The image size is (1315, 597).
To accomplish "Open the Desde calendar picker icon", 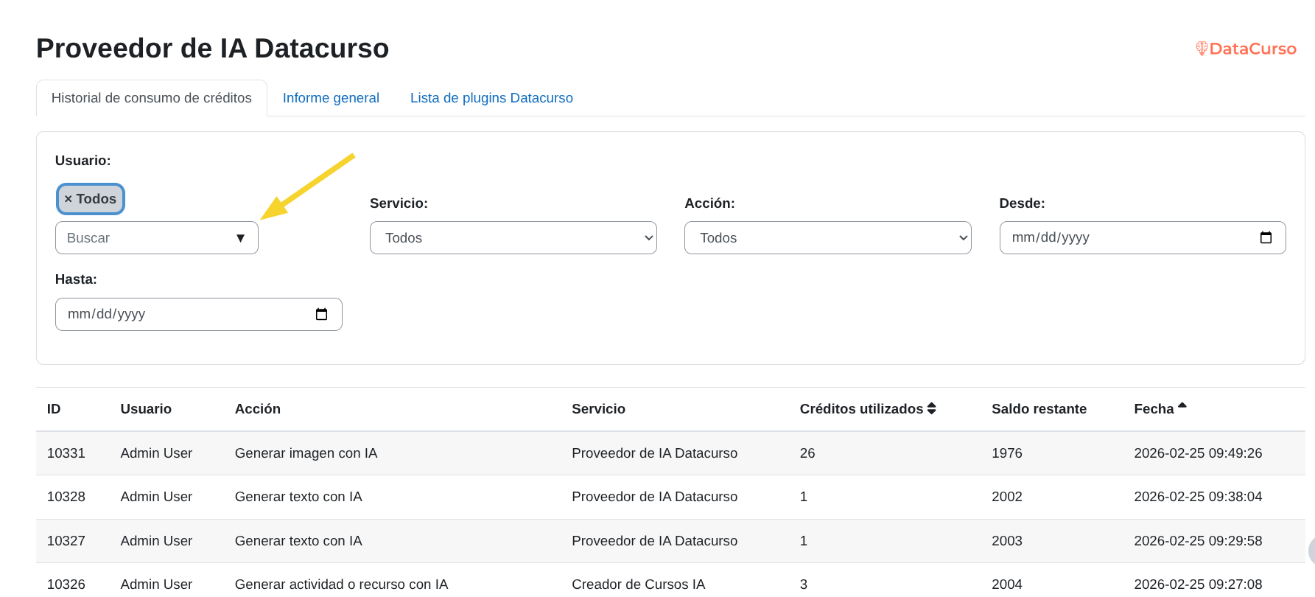I will tap(1266, 237).
